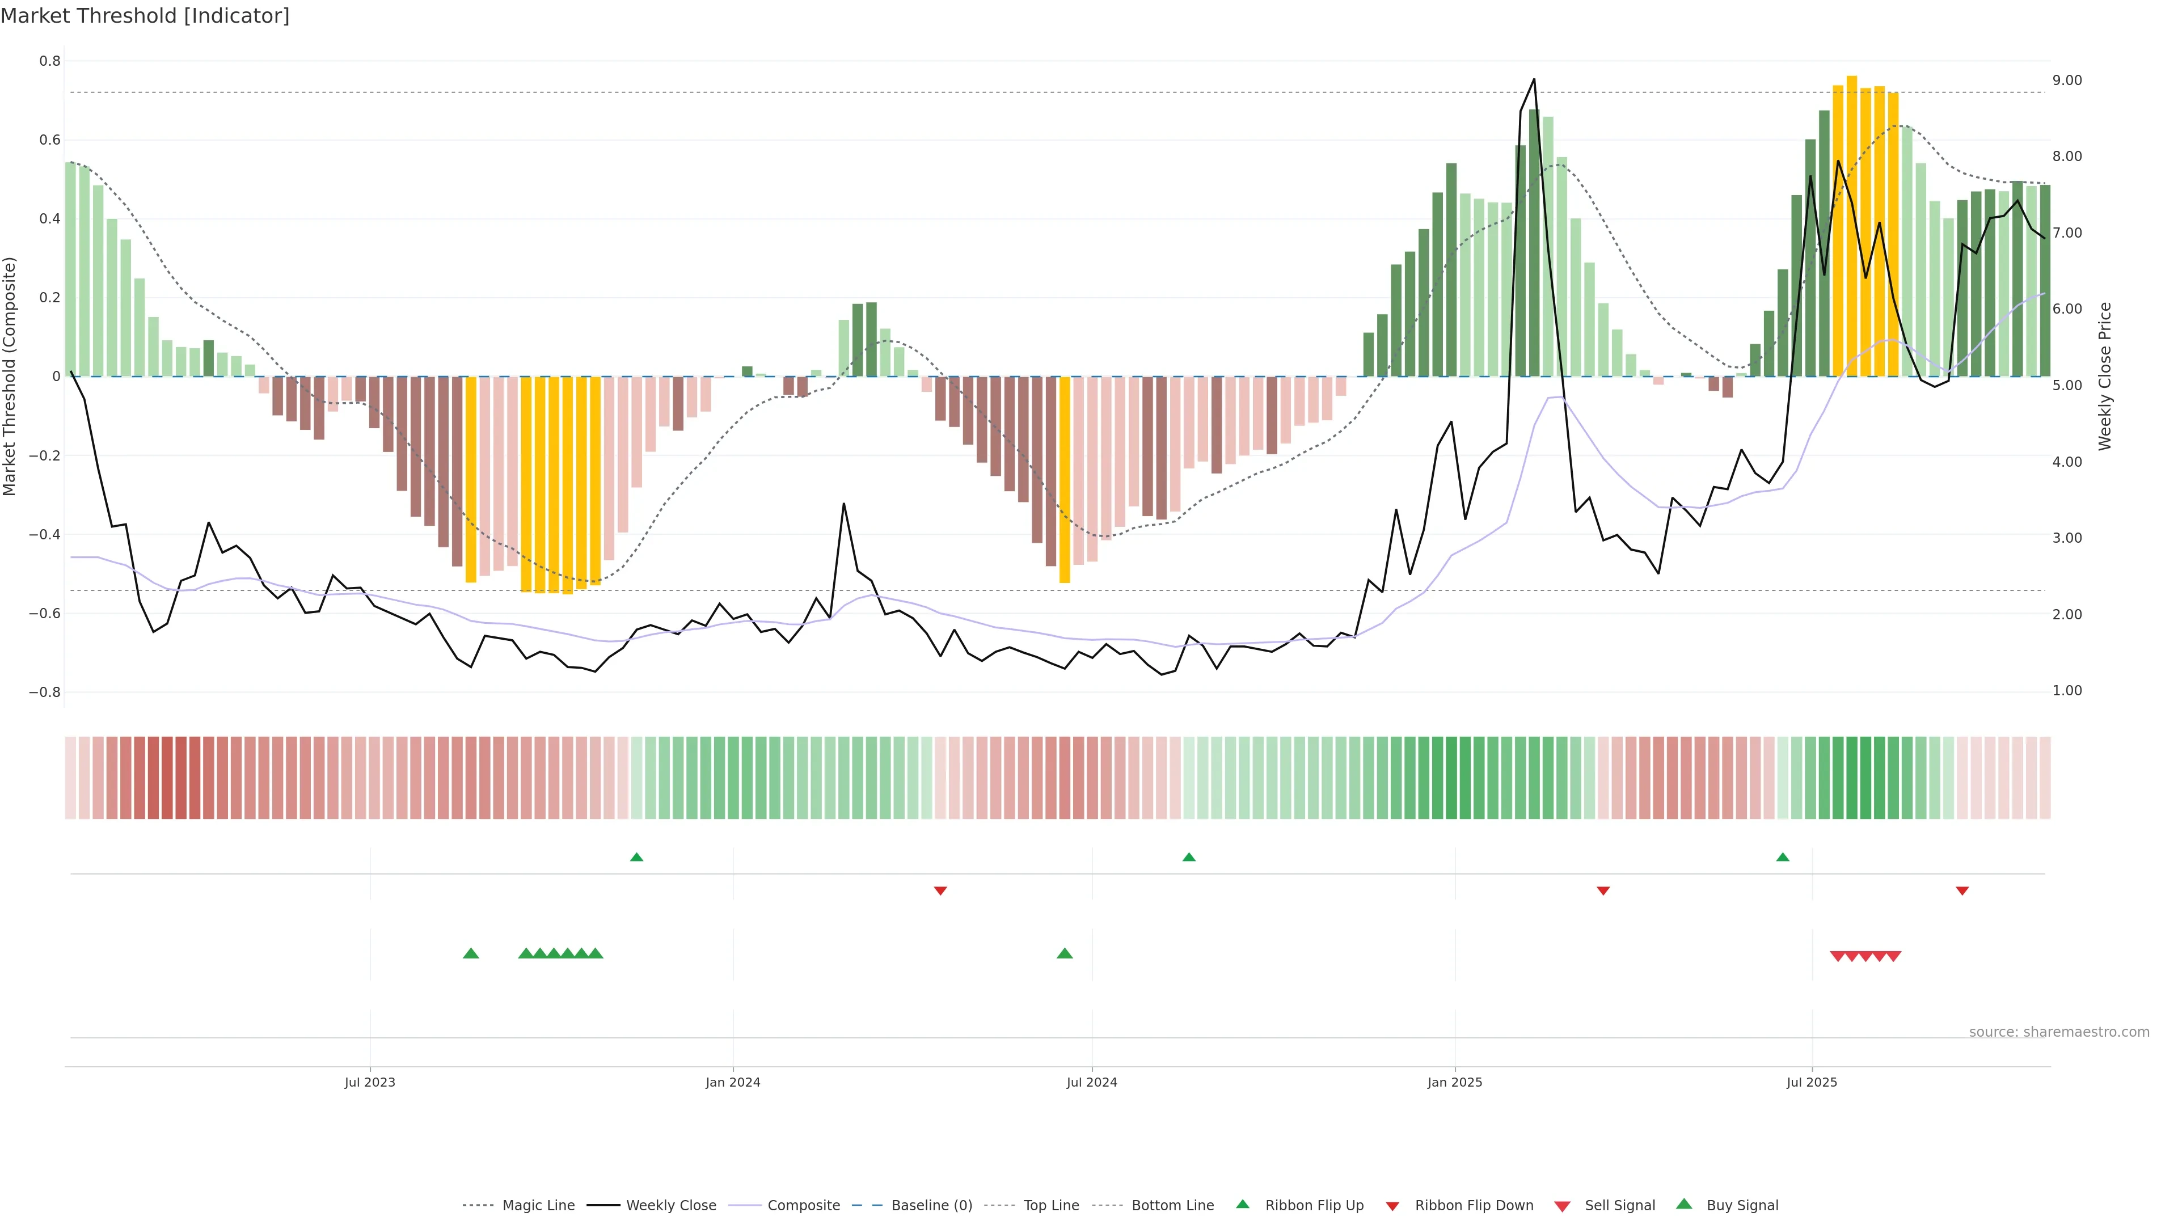Click the Weekly Close Price axis title

point(2104,376)
